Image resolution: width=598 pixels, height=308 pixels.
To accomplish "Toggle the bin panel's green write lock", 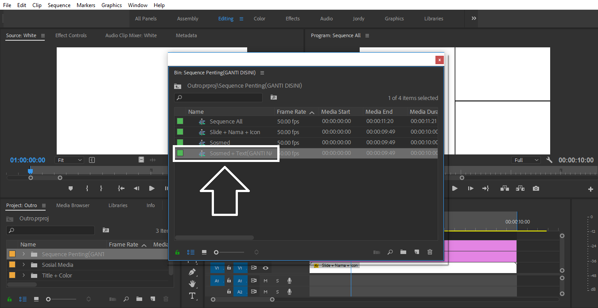I will (178, 252).
